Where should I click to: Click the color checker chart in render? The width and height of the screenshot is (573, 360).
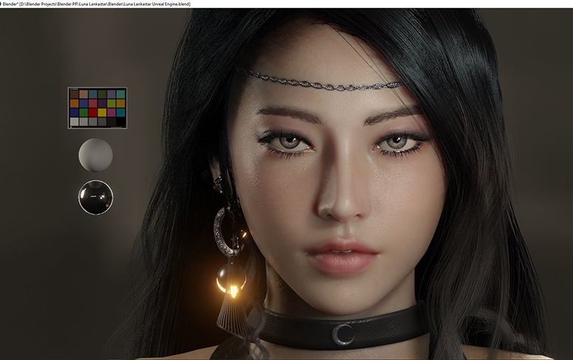97,108
